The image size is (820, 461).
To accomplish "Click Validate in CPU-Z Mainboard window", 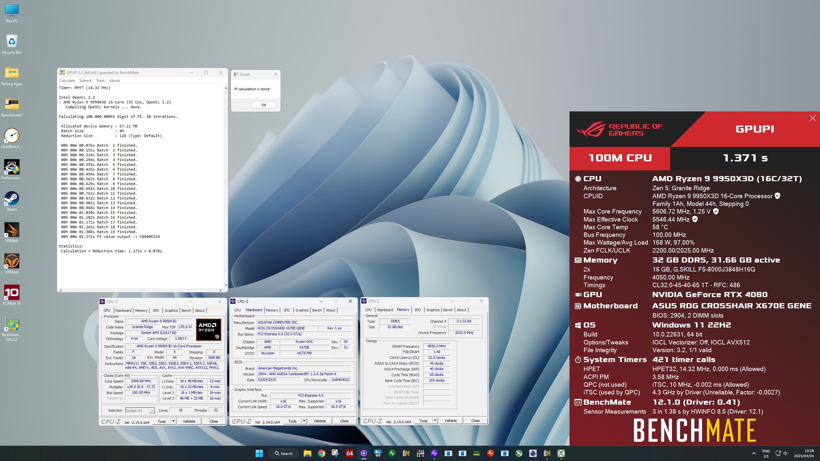I will coord(320,421).
